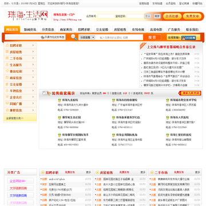Click the 同城广播 sidebar category icon
Screen dimensions: 206x206
(7, 104)
